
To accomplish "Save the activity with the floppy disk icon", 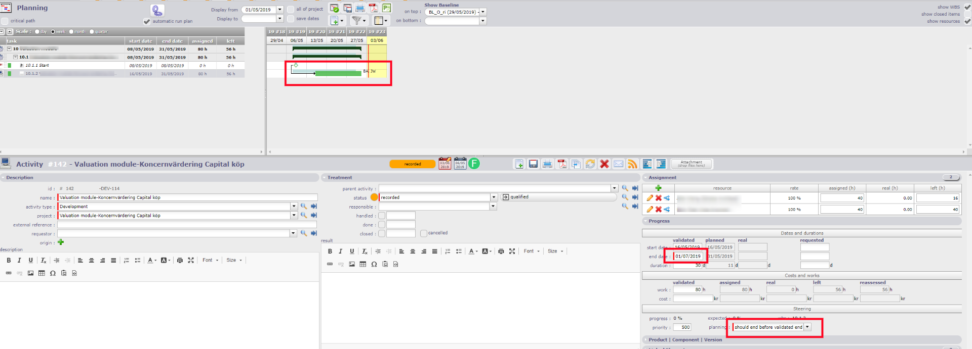I will [x=533, y=164].
